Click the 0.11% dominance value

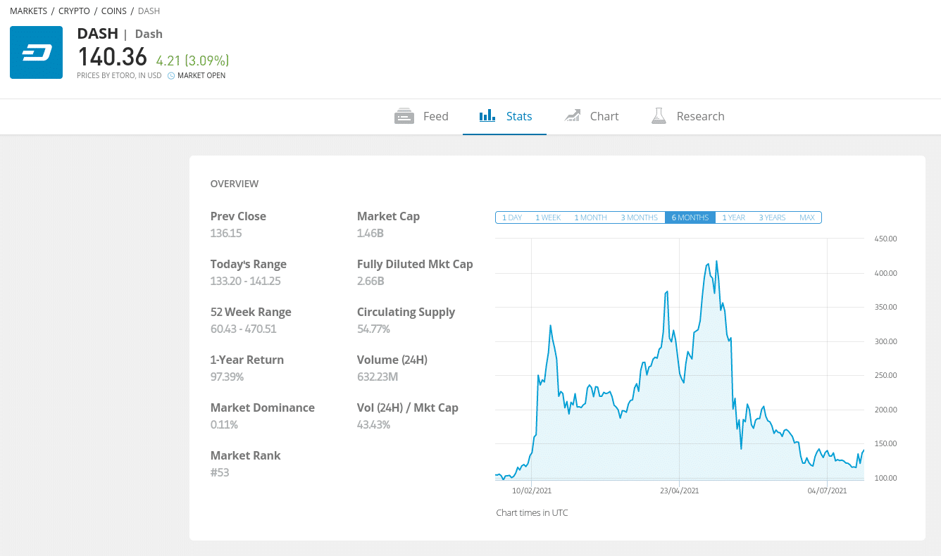pos(224,424)
